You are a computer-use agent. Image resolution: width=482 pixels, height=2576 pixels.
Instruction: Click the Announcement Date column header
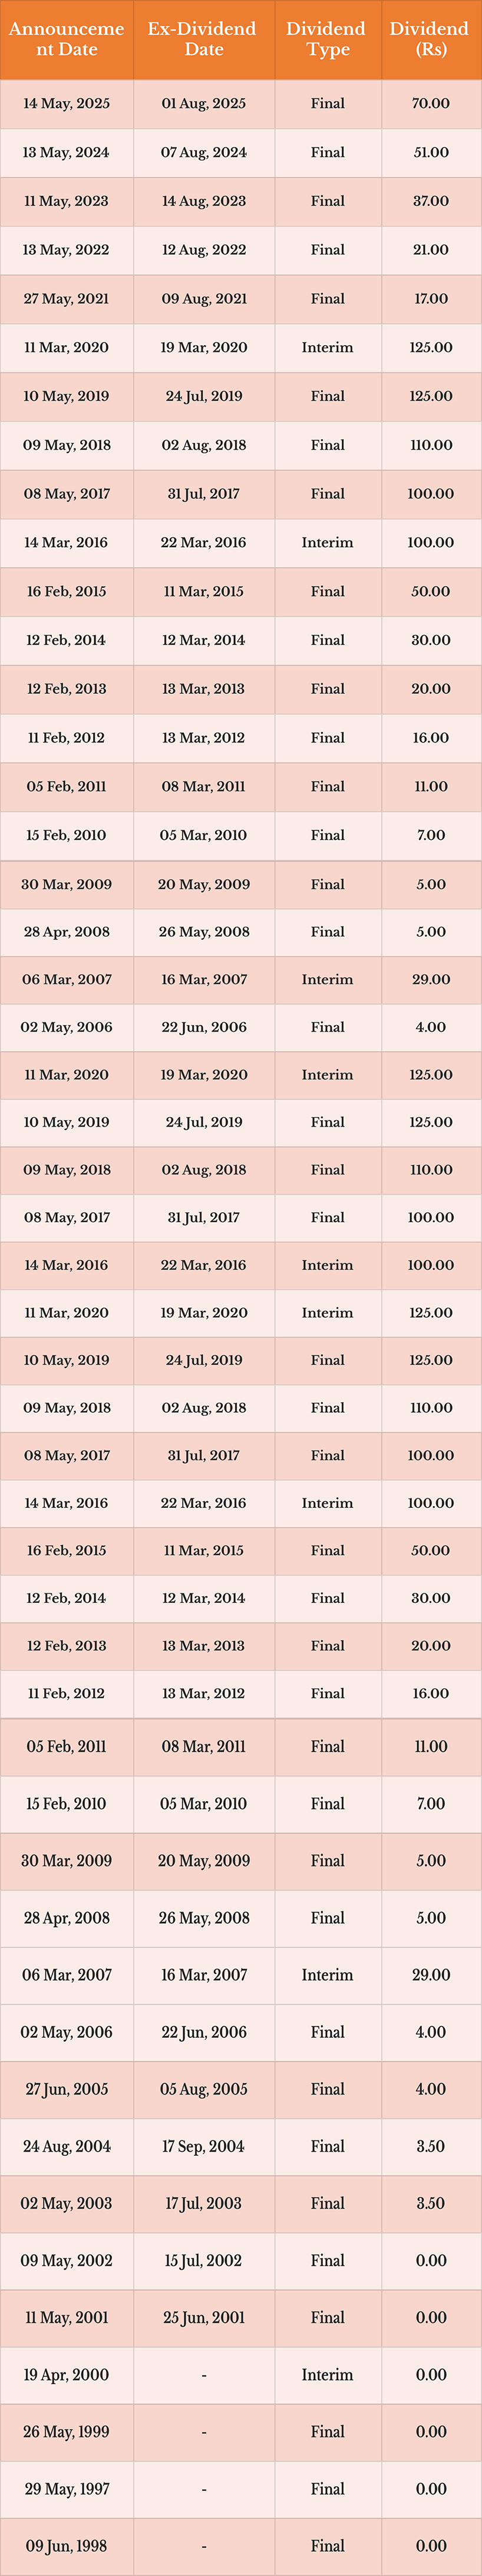coord(67,39)
